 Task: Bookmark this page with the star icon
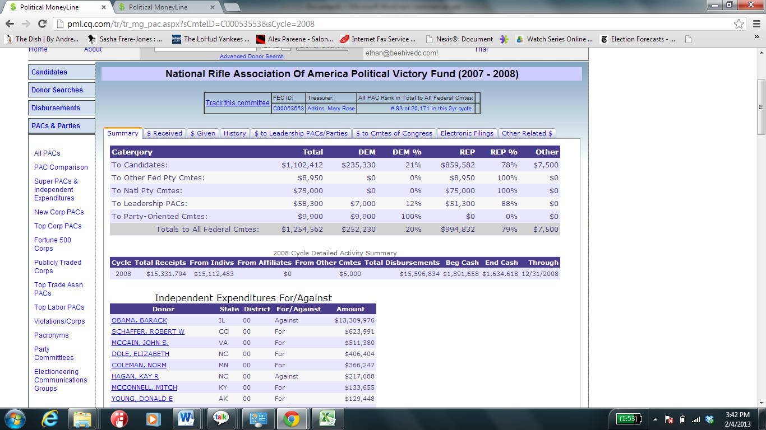tap(739, 24)
